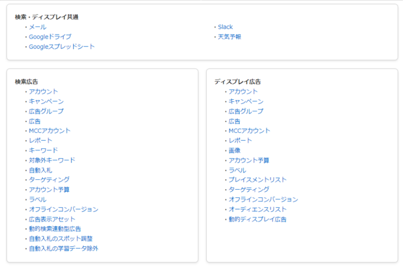Screen dimensions: 403x267
Task: Open the Googleドライブ link
Action: pyautogui.click(x=50, y=37)
